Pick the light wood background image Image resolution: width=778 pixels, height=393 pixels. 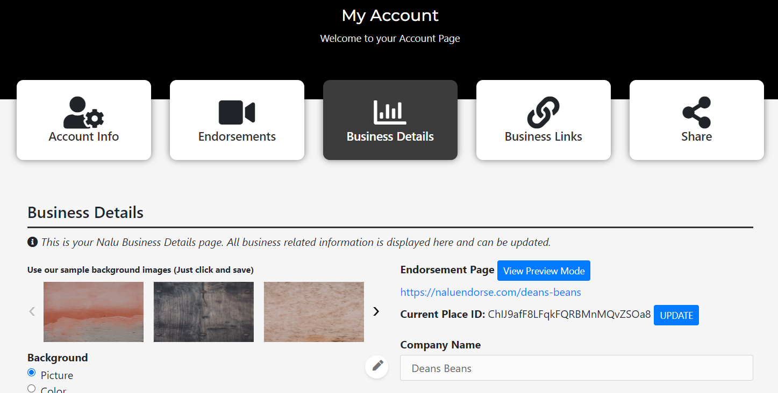click(313, 311)
